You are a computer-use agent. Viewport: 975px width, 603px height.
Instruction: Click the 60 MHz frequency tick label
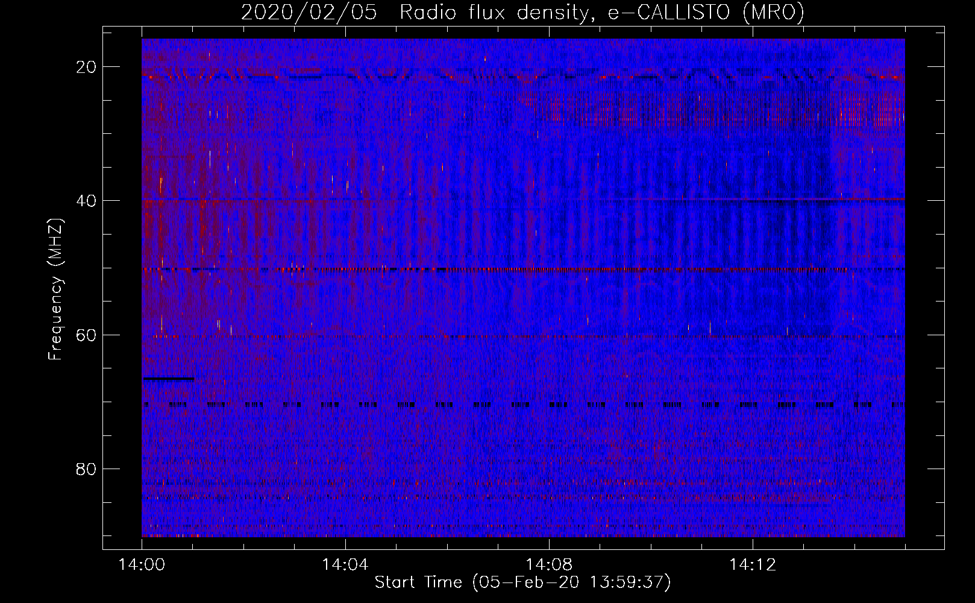point(86,335)
